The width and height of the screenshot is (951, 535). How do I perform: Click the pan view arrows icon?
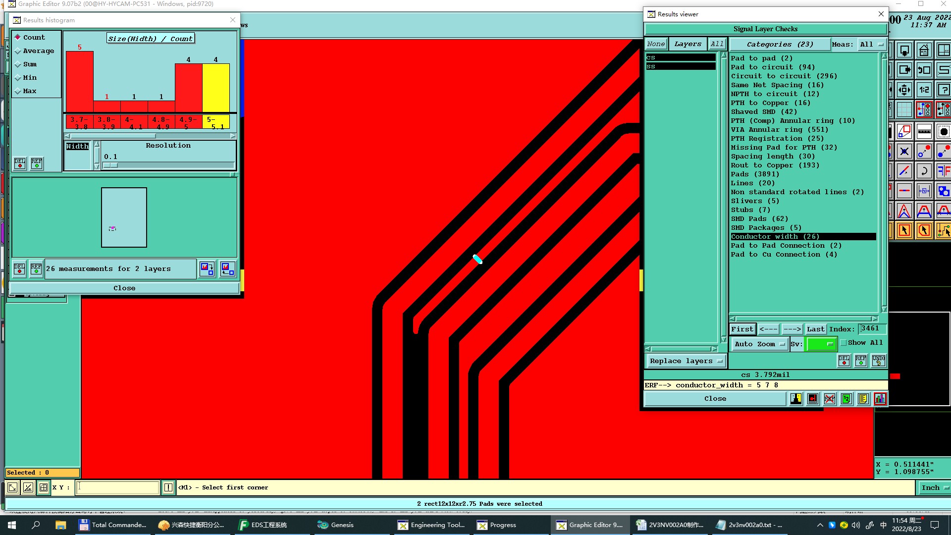(x=904, y=90)
